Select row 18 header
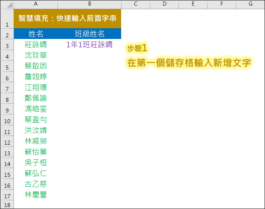Screen dimensions: 265x209 point(7,205)
